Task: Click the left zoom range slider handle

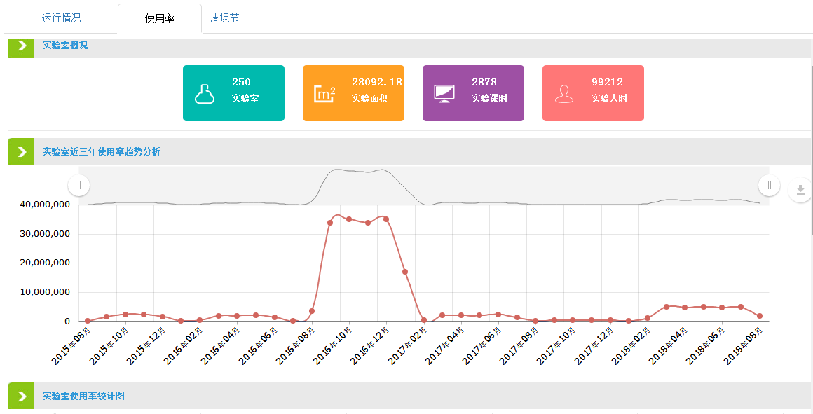Action: 78,186
